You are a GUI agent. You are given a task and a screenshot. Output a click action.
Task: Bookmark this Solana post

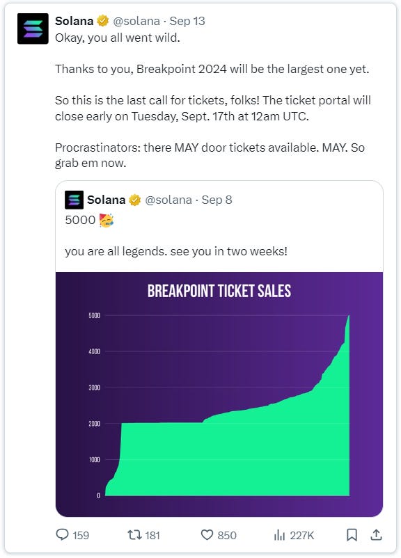352,534
